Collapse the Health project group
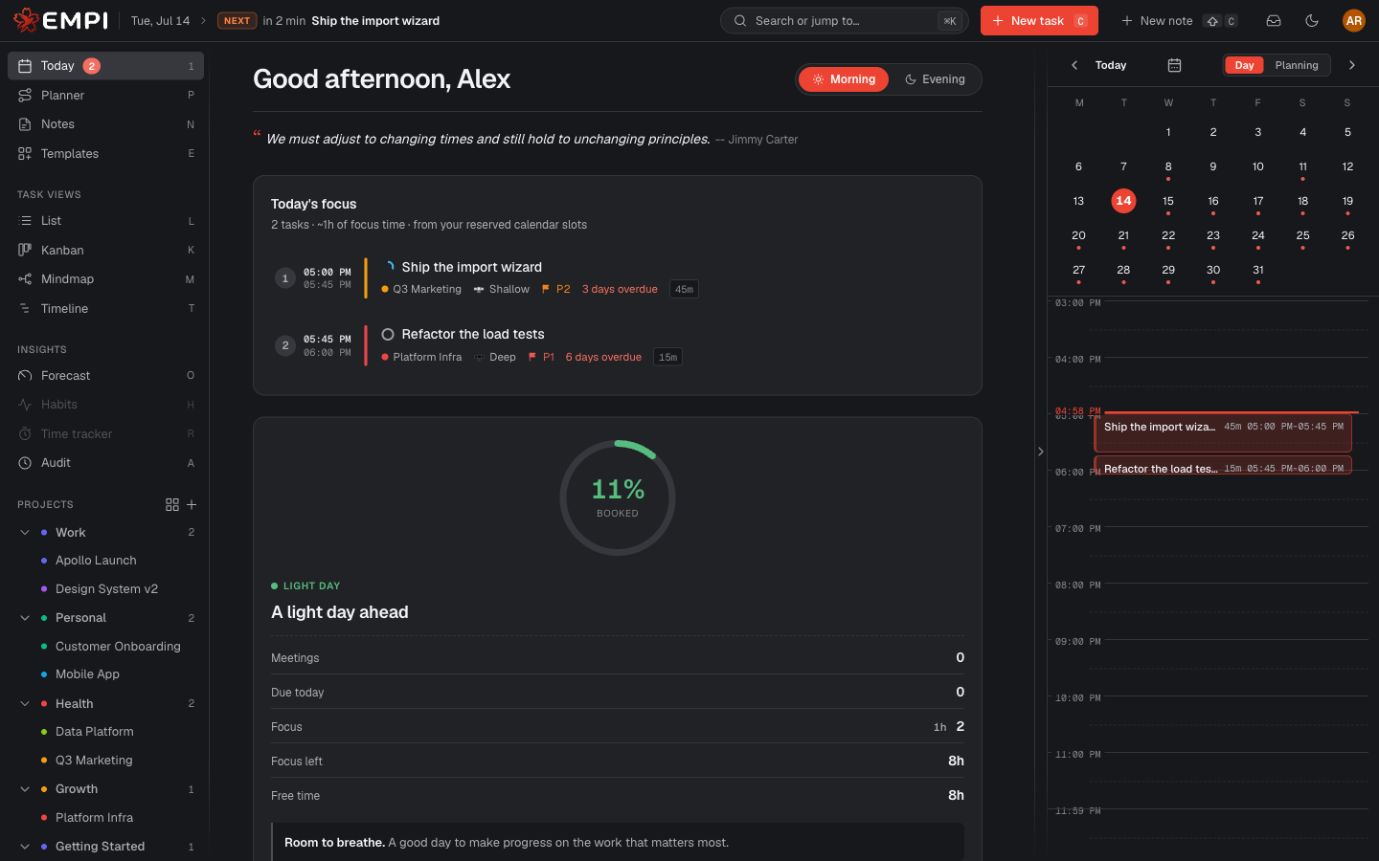 coord(25,704)
